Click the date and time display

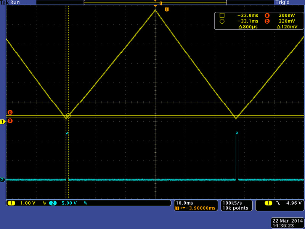[287, 223]
